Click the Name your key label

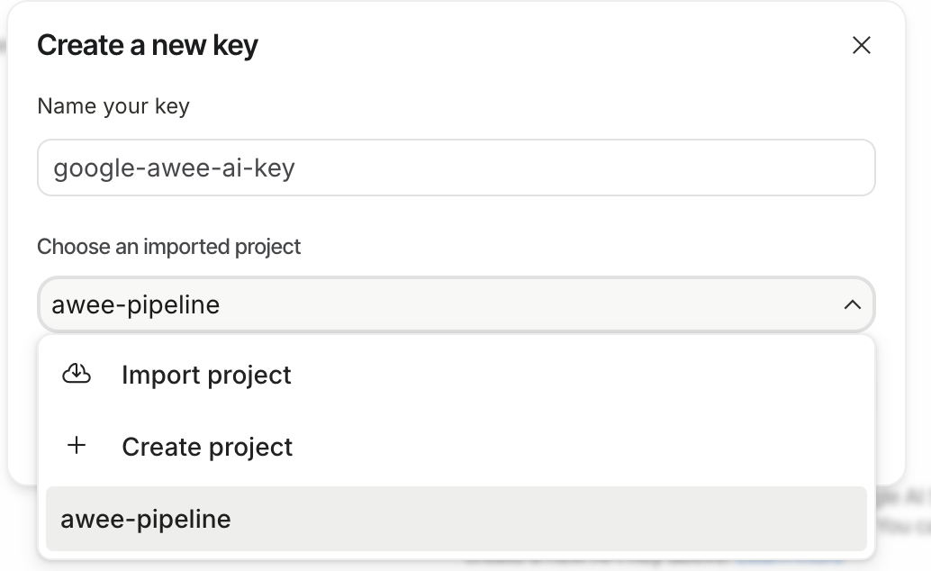113,106
